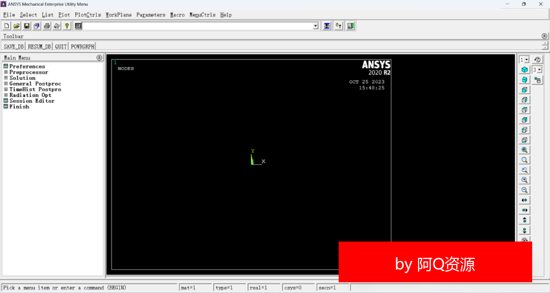Click the command prompt keyboard icon
The image size is (550, 293).
pos(78,26)
